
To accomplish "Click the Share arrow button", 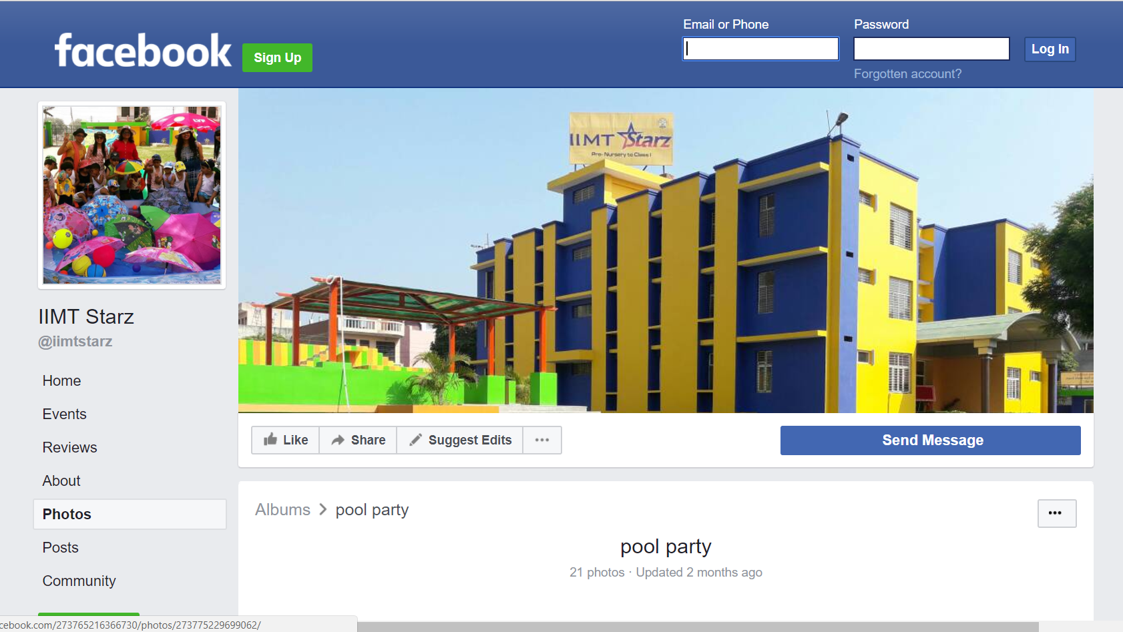I will [x=359, y=440].
